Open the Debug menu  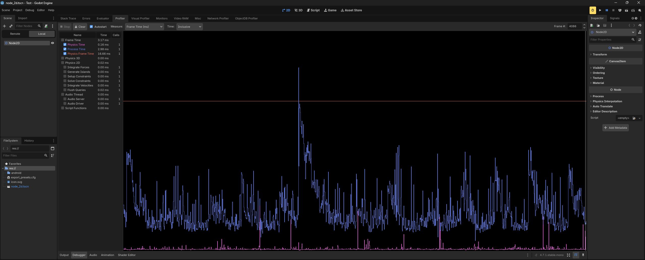click(29, 10)
